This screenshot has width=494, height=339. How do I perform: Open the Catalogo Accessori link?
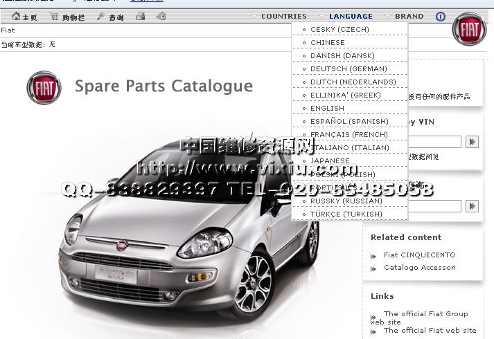(419, 267)
